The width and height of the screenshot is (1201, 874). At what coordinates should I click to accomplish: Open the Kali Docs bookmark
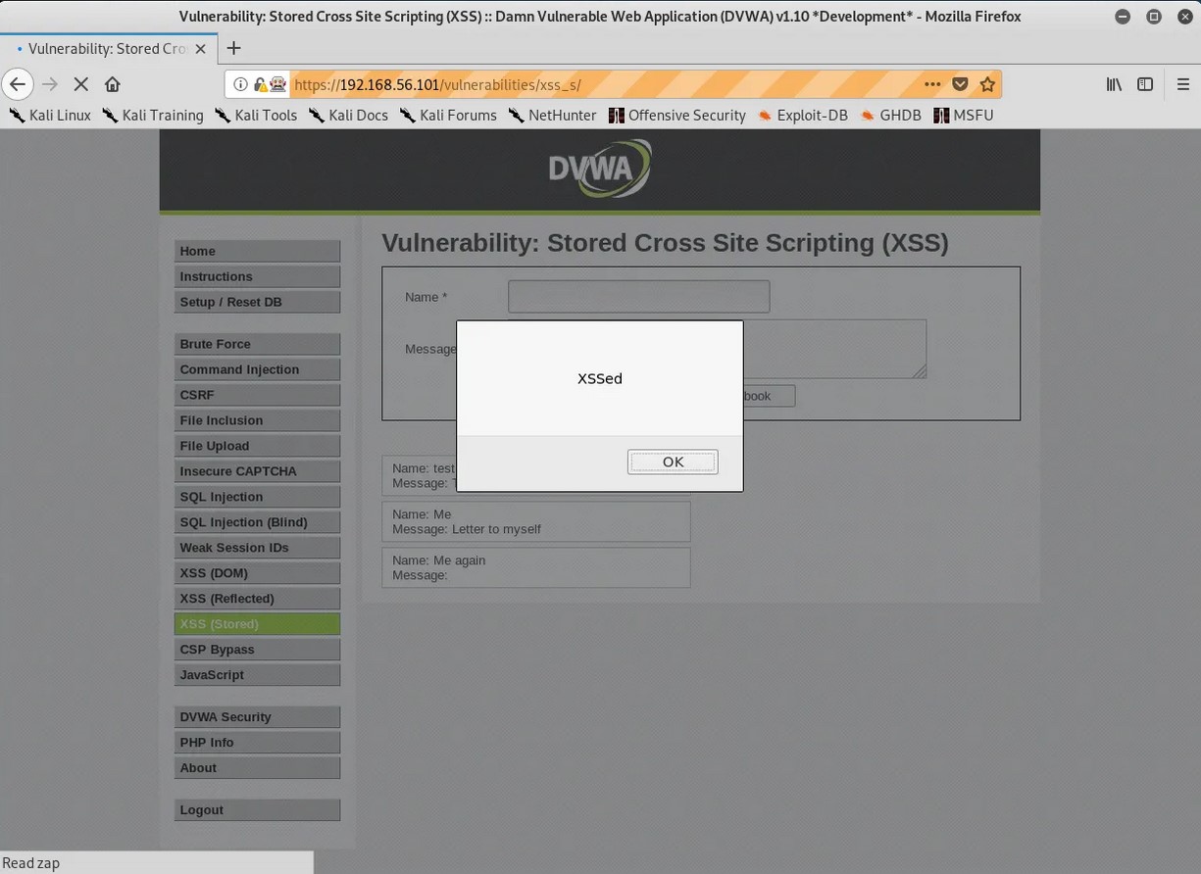click(x=348, y=115)
